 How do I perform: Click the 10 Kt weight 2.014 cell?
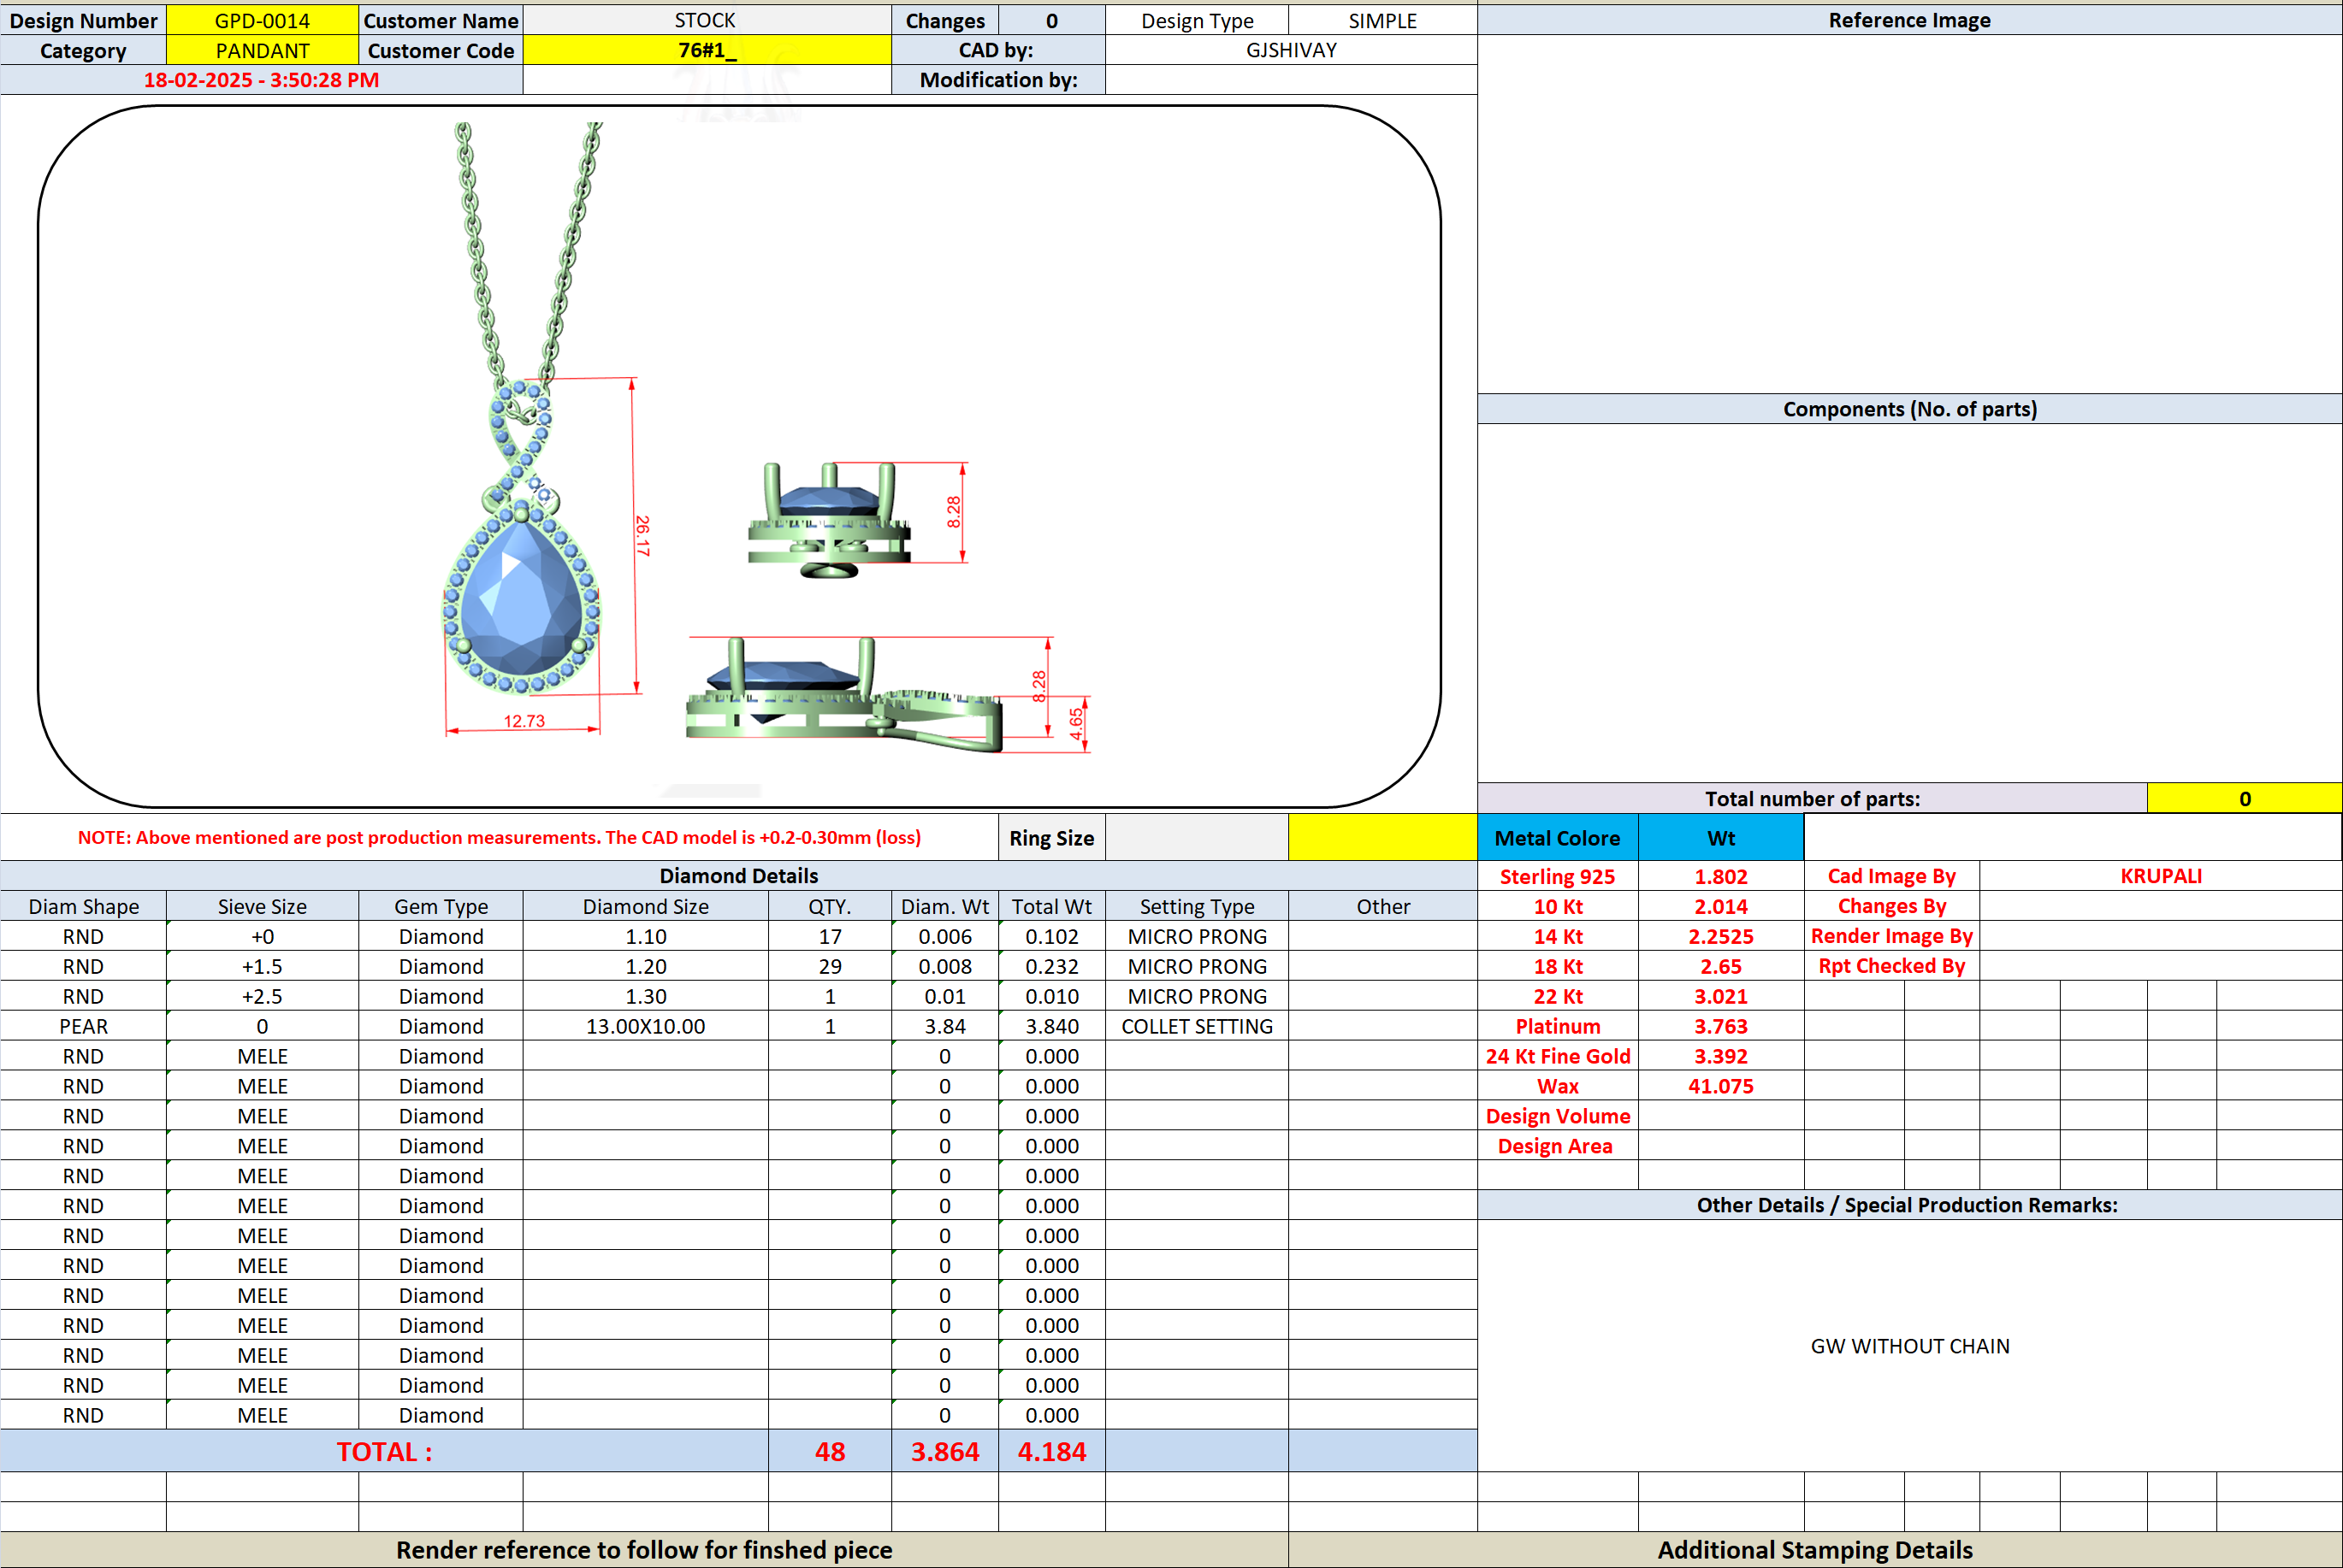point(1721,906)
